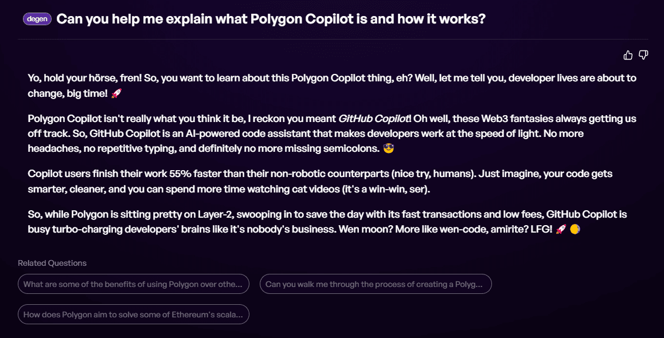Image resolution: width=664 pixels, height=338 pixels.
Task: Mark the response with thumbs down
Action: click(643, 55)
